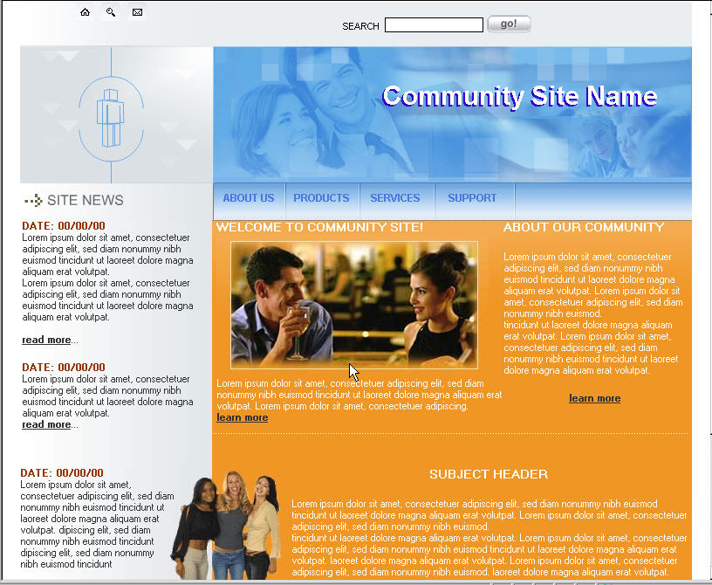Click the SUBJECT HEADER heading
Viewport: 712px width, 585px height.
pyautogui.click(x=489, y=474)
